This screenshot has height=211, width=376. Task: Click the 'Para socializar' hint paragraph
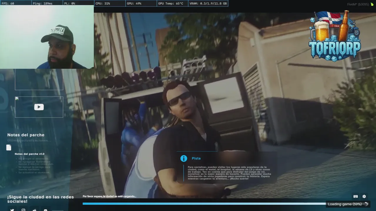[x=229, y=173]
